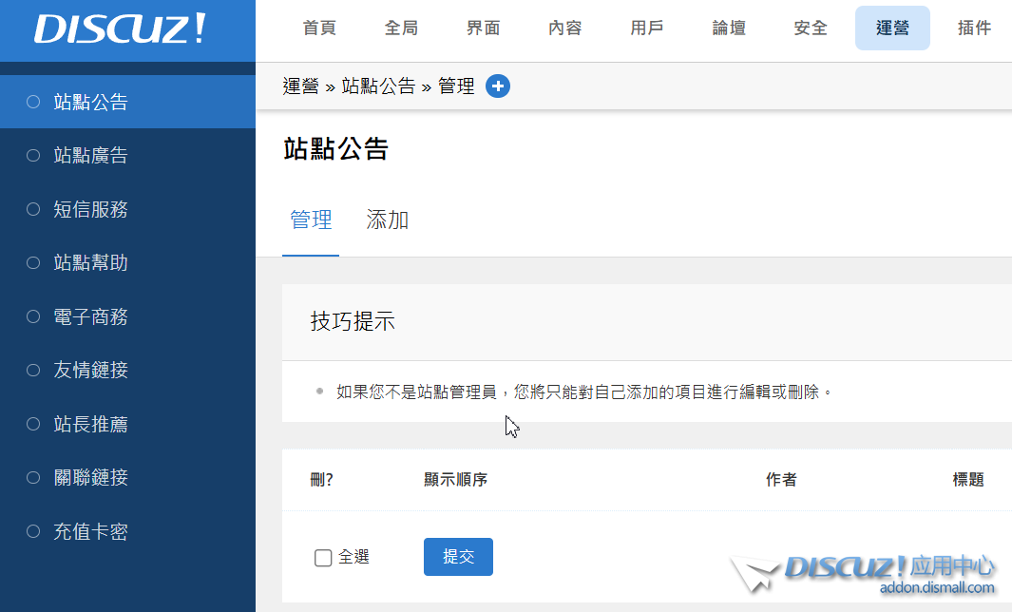
Task: Click 站點公告 breadcrumb link
Action: [x=378, y=86]
